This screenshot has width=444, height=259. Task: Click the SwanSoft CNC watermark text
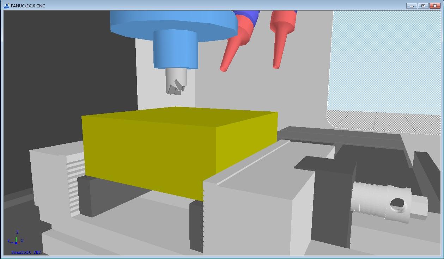tap(26, 252)
